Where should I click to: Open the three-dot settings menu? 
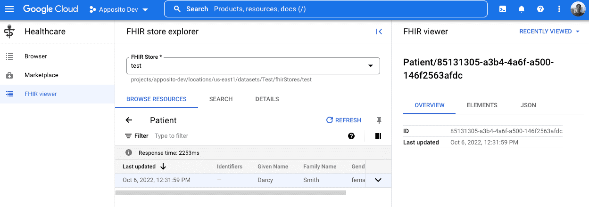click(x=559, y=9)
